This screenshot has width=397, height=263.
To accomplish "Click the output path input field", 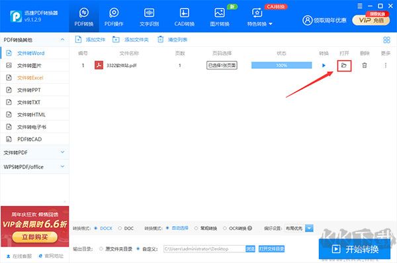I will point(204,249).
